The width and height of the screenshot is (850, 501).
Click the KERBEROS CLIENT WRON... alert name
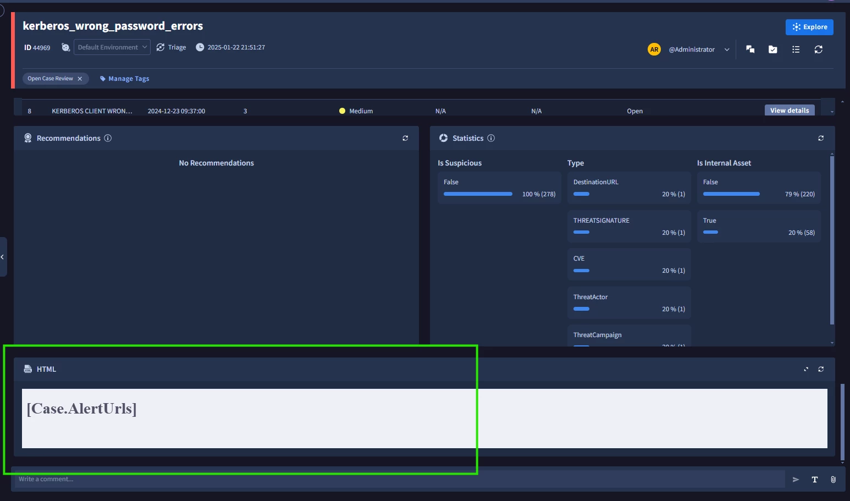[92, 111]
